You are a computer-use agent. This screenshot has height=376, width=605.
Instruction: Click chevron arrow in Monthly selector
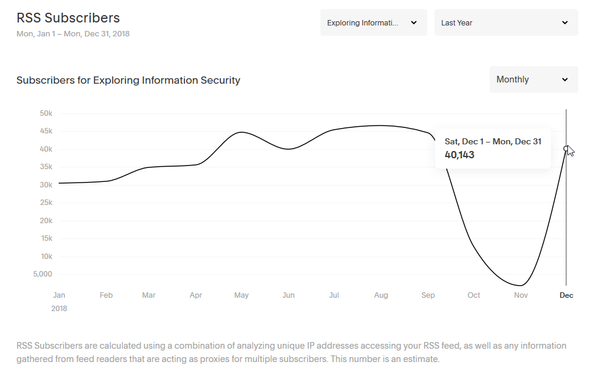pyautogui.click(x=564, y=79)
